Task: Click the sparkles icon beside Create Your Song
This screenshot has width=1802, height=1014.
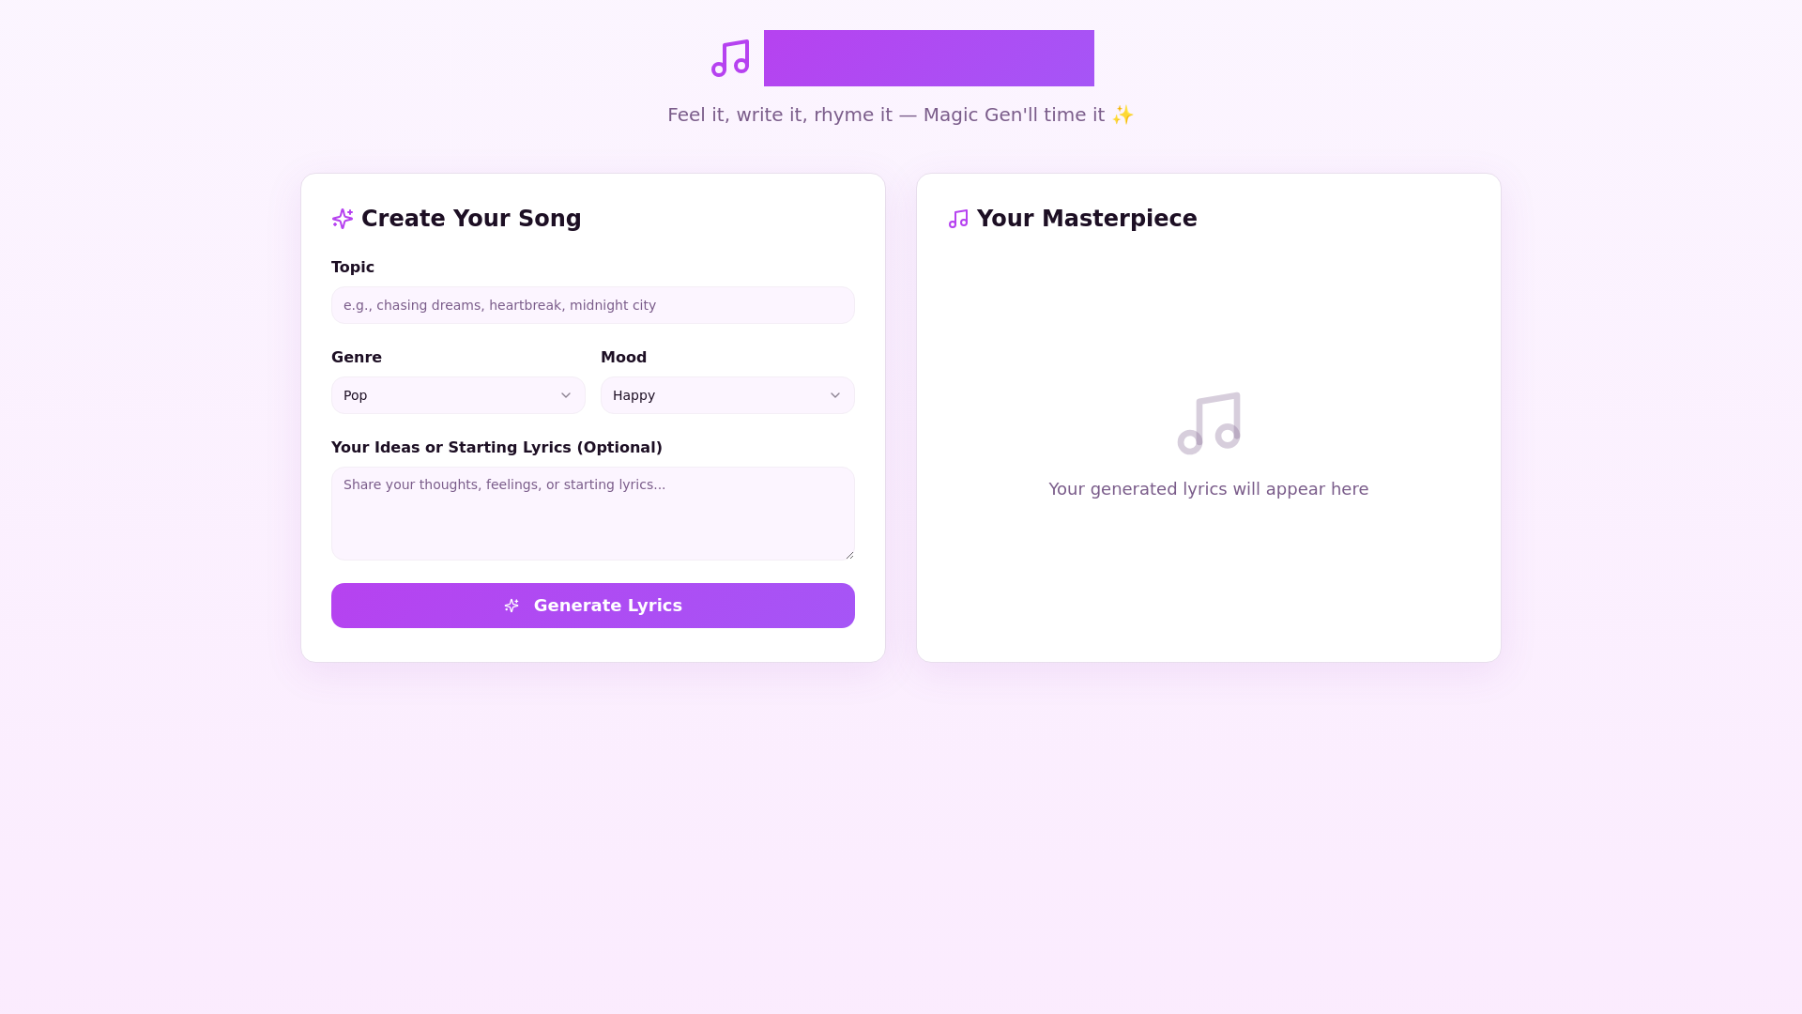Action: point(343,218)
